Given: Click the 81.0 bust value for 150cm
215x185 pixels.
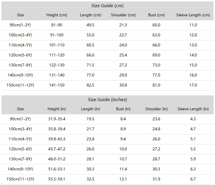Looking at the screenshot, I should (156, 85).
